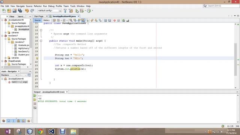
Task: Open the Navigate menu
Action: 20,6
